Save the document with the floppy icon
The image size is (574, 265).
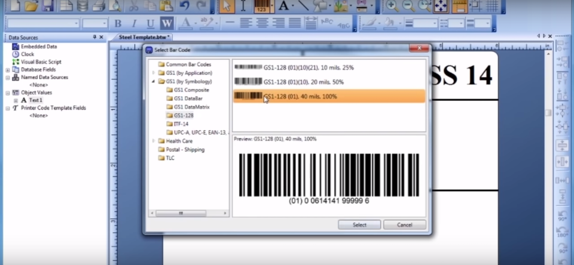pos(48,5)
